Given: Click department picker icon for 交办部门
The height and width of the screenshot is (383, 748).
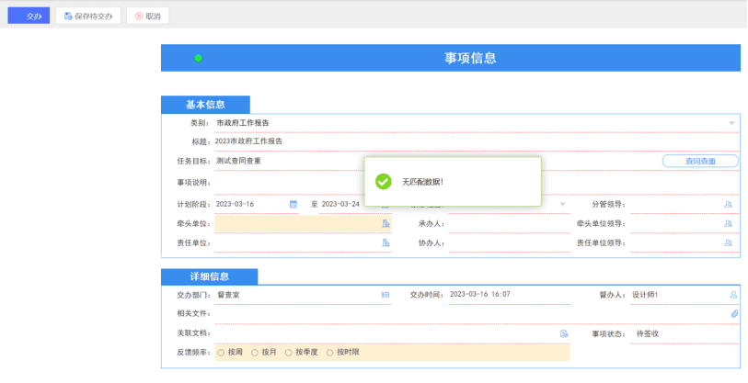Looking at the screenshot, I should pos(386,295).
